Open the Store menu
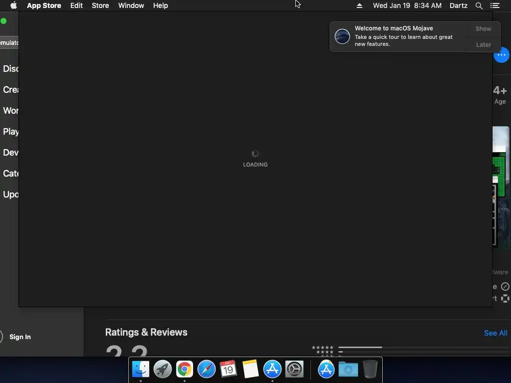 point(100,5)
